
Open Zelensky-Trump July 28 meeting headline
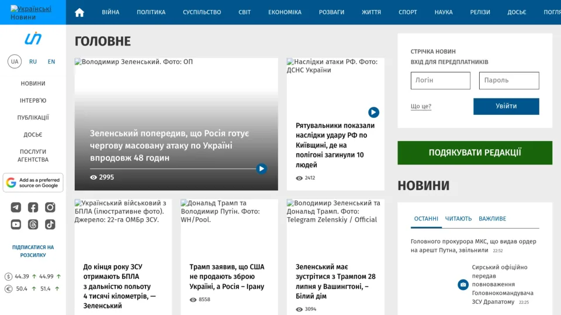pyautogui.click(x=335, y=281)
